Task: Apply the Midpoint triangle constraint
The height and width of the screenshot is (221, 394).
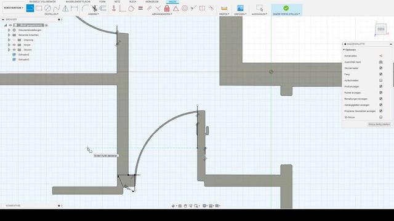Action: (175, 8)
